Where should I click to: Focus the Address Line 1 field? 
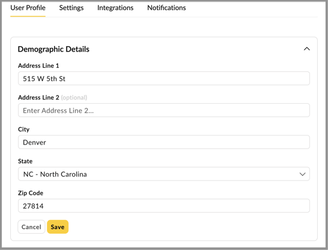pos(164,79)
